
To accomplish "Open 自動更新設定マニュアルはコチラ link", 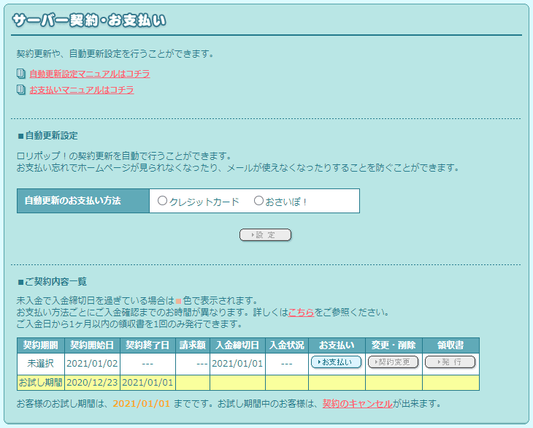I will pyautogui.click(x=90, y=74).
